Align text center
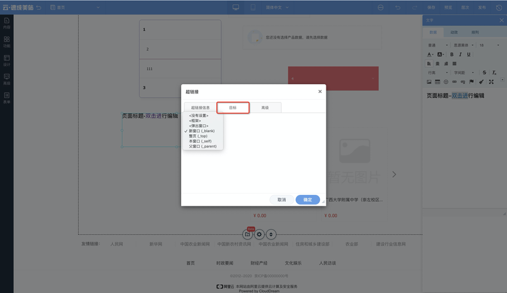This screenshot has height=293, width=507. (437, 64)
